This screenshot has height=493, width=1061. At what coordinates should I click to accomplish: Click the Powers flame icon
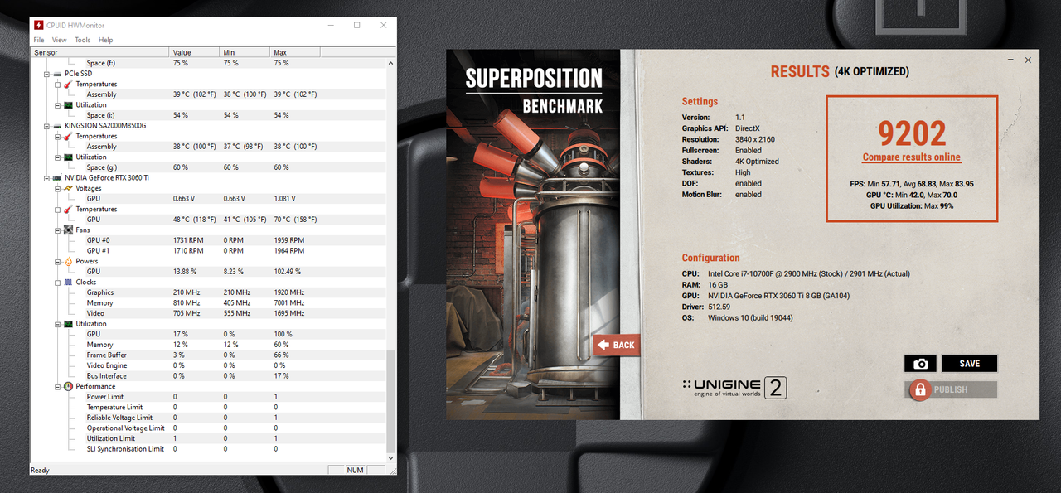pos(68,262)
